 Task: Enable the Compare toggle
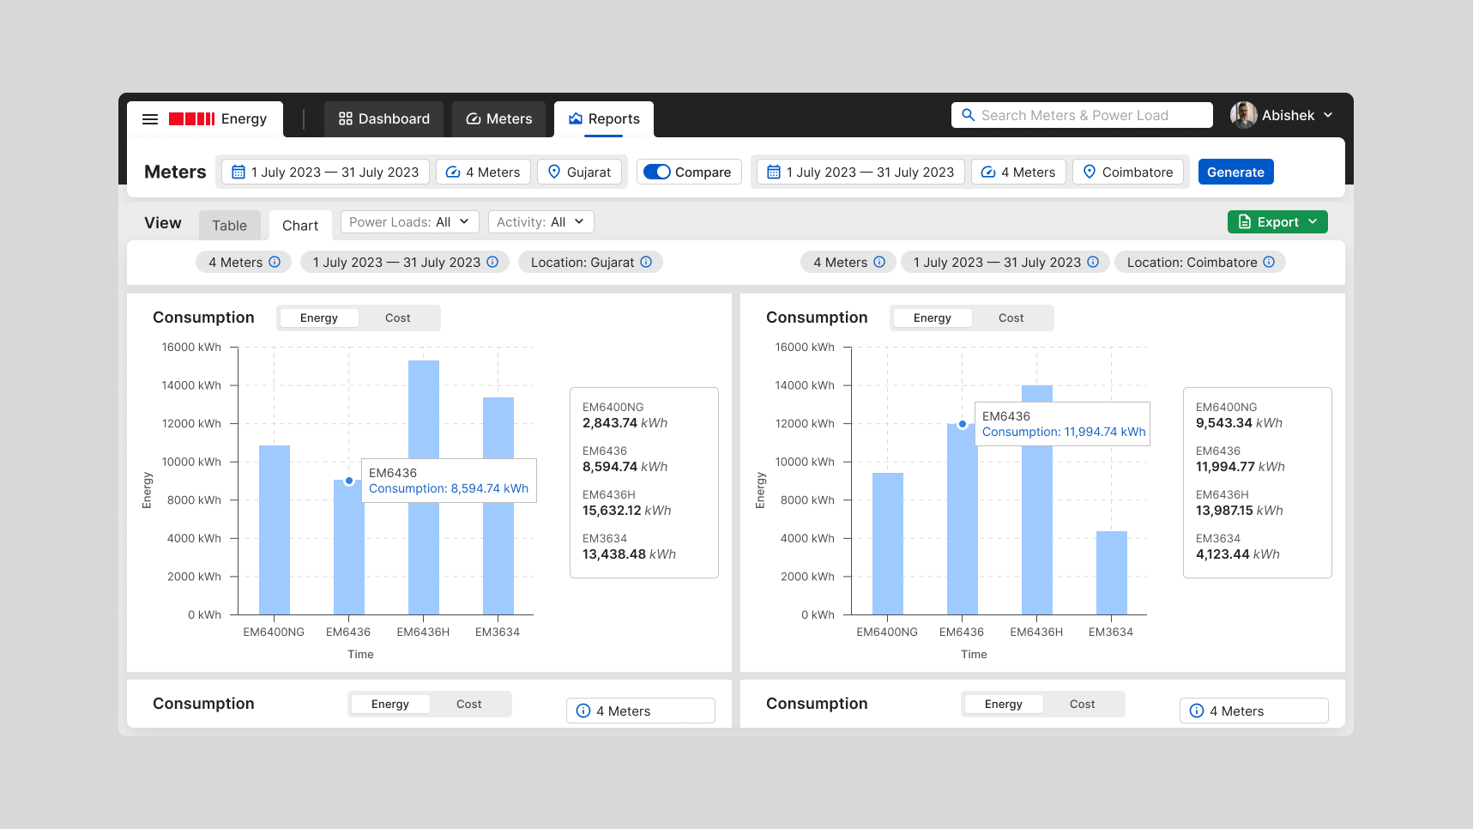tap(657, 172)
